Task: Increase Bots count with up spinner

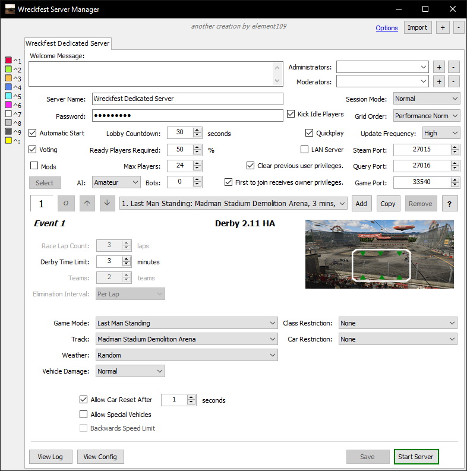Action: [x=197, y=179]
